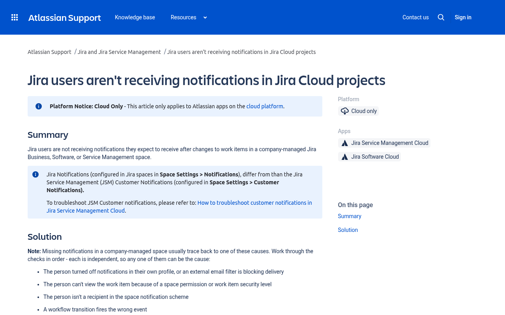505x315 pixels.
Task: Go to Atlassian Support home logo
Action: 65,18
